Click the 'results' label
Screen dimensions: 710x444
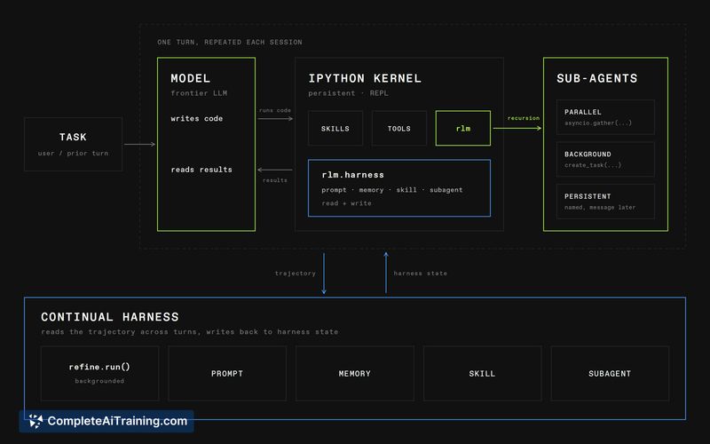coord(275,180)
